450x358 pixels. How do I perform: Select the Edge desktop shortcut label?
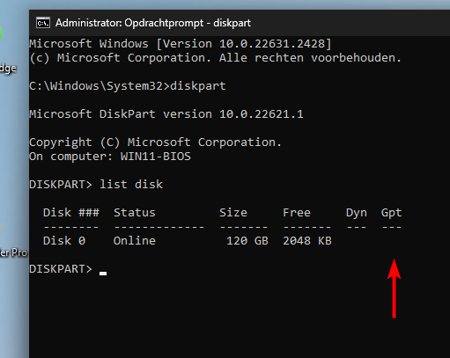coord(8,69)
